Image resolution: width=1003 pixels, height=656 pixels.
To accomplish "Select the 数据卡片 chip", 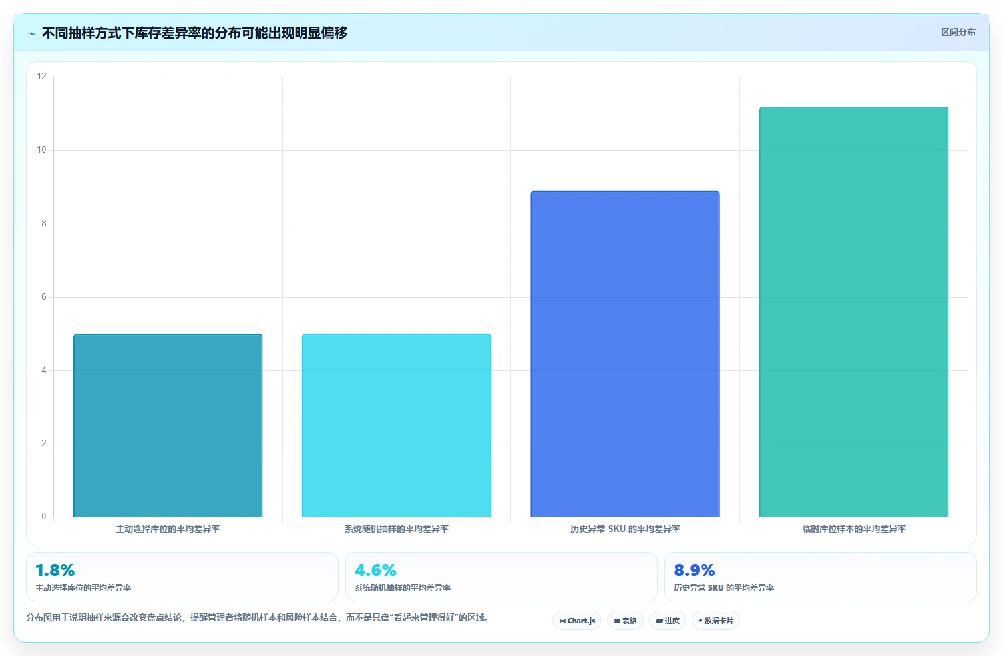I will (715, 621).
